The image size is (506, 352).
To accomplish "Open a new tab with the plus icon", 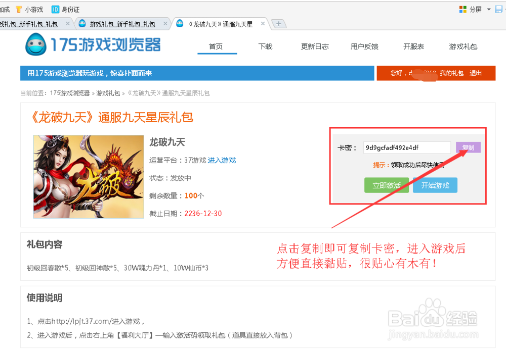I will tap(279, 23).
